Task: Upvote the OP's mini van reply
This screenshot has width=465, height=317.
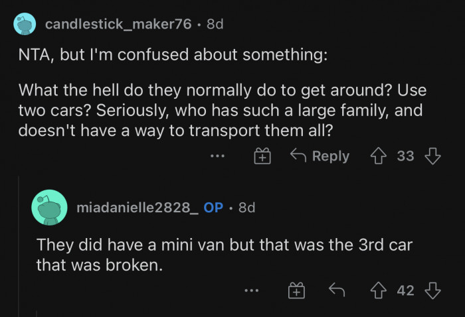Action: pos(381,290)
